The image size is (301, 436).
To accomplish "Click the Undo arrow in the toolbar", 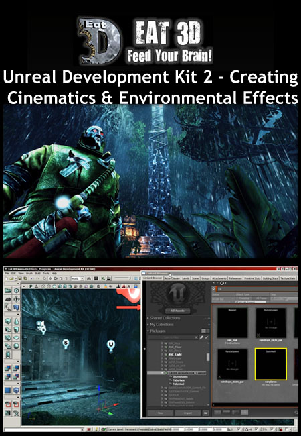I will click(x=32, y=278).
